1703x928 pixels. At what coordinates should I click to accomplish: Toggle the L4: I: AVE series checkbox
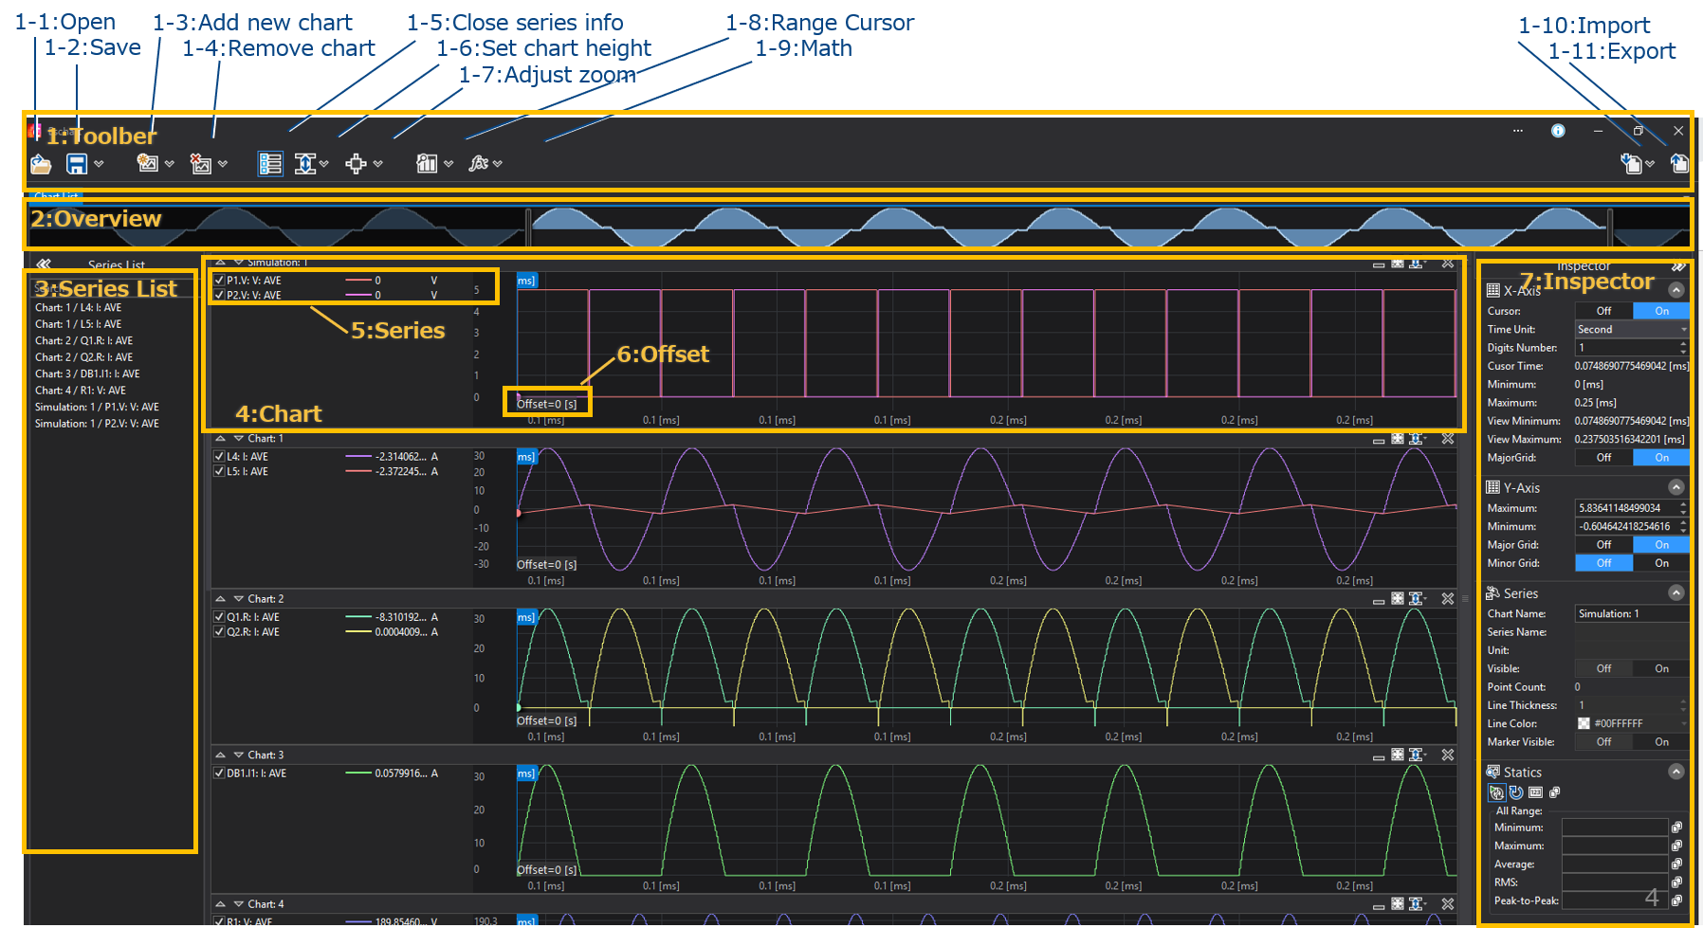219,457
